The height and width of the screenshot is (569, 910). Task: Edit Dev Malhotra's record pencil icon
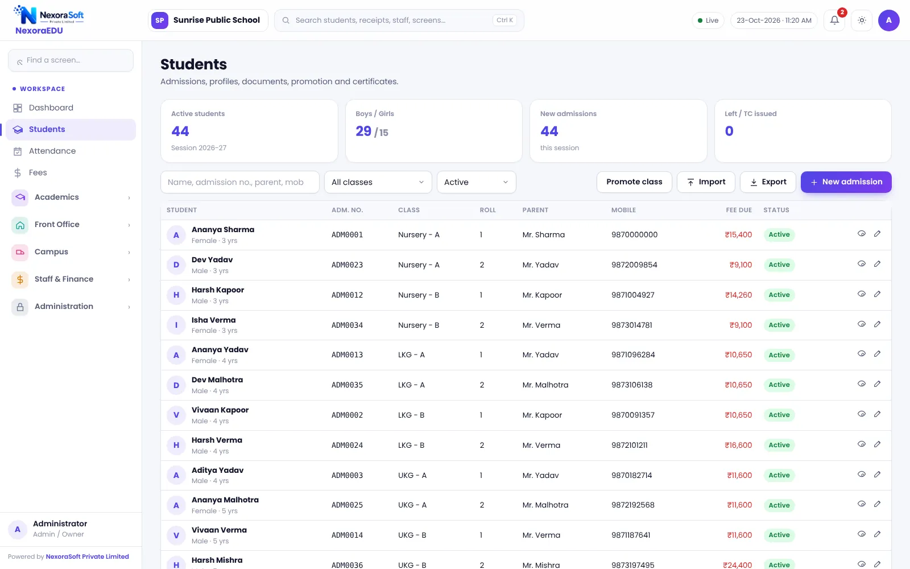pyautogui.click(x=878, y=384)
